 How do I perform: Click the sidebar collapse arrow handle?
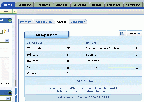[16, 96]
